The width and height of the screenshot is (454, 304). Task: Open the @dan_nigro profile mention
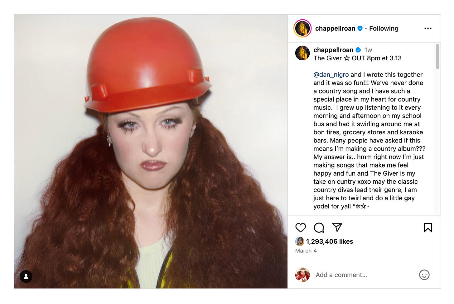331,75
